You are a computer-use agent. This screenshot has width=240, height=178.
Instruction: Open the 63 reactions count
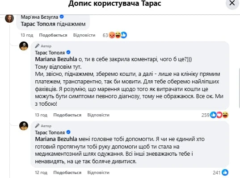(x=105, y=35)
